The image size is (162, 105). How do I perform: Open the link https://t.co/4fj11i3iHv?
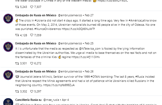pos(86,57)
